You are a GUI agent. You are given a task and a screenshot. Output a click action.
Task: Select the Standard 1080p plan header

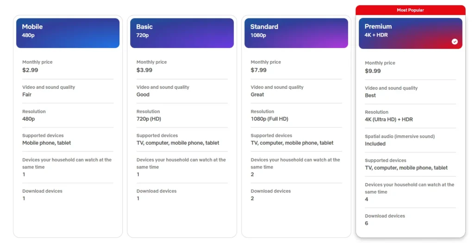(x=296, y=33)
